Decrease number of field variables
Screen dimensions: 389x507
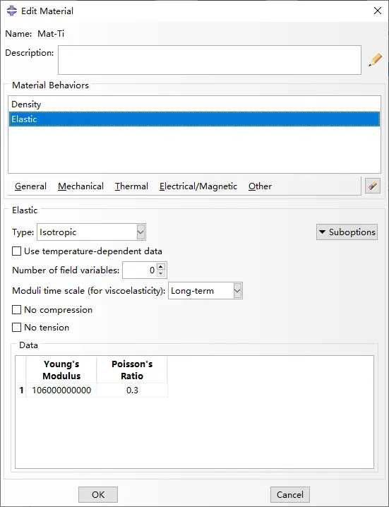161,274
